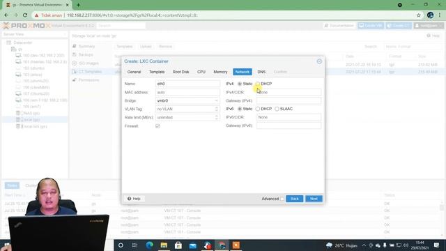Click the IPv6/CIDR input field

[x=289, y=117]
